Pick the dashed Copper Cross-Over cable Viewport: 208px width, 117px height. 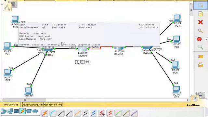69,113
